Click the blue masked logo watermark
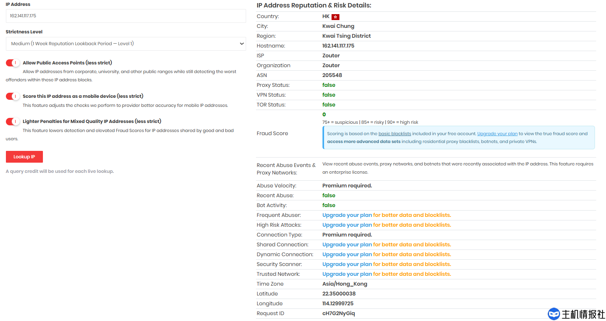Image resolution: width=606 pixels, height=321 pixels. [x=554, y=314]
